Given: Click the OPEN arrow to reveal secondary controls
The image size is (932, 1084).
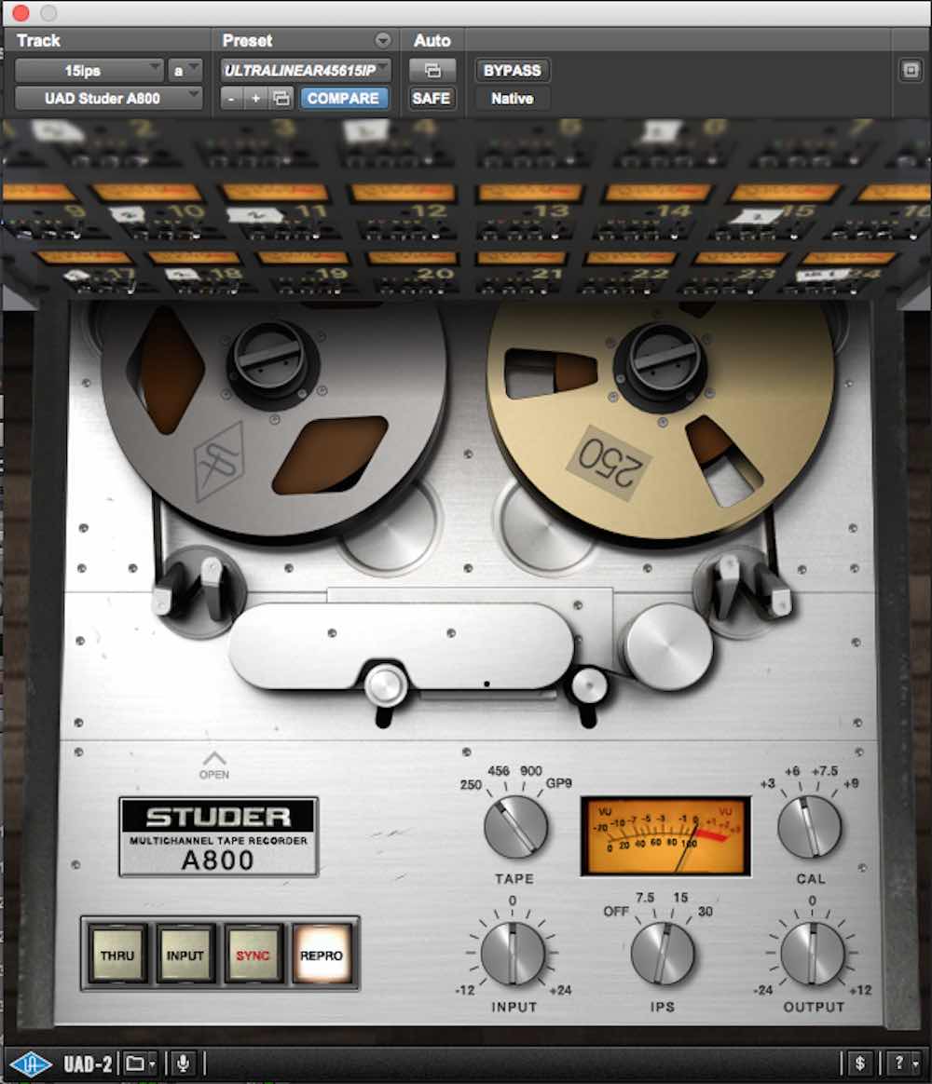Looking at the screenshot, I should pos(214,766).
